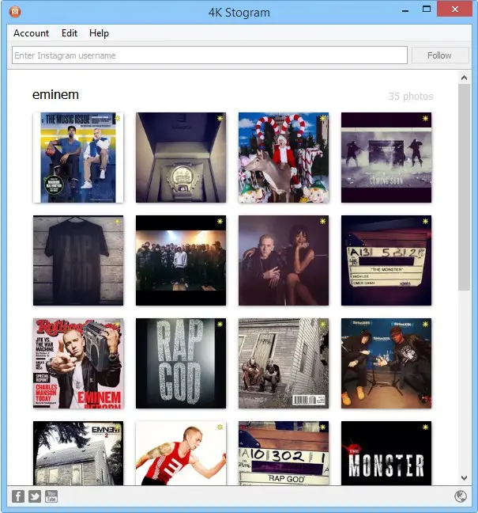Open The Music Issue magazine photo

point(78,158)
